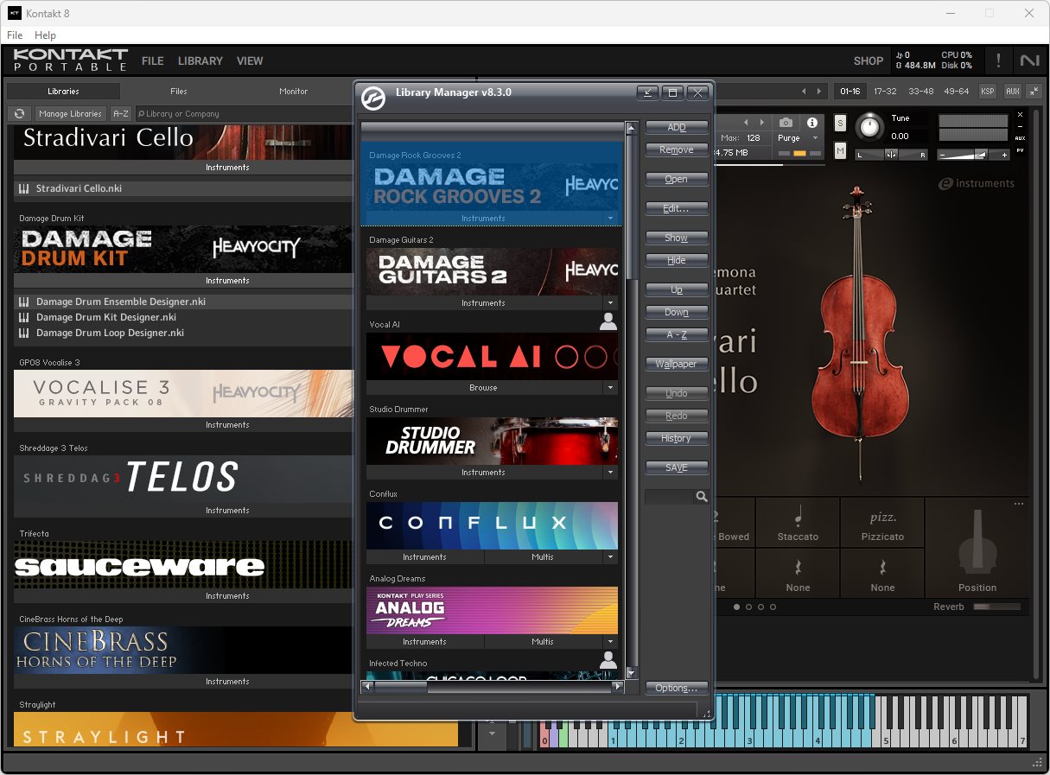Adjust the Reverb slider
Screen dimensions: 1050x775
[996, 607]
